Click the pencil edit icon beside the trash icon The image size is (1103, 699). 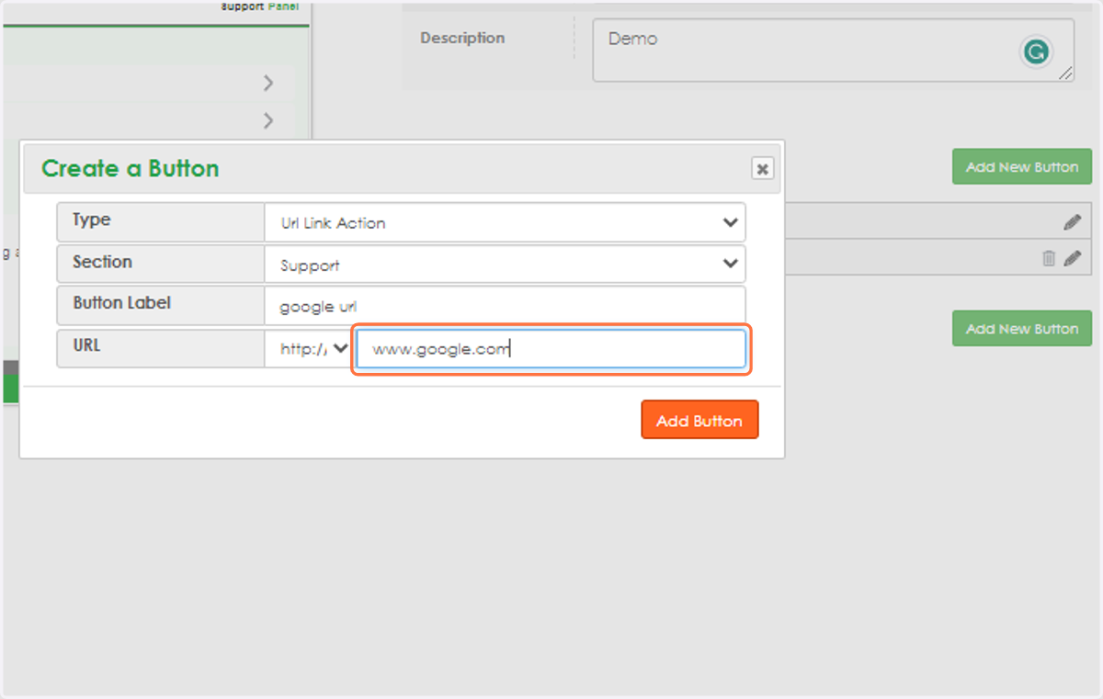click(x=1072, y=259)
